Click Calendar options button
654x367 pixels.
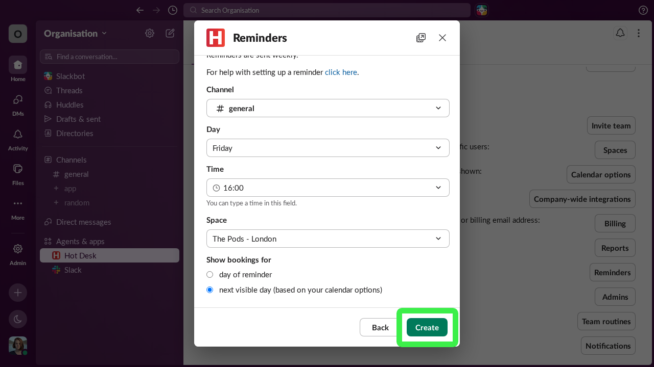point(601,174)
